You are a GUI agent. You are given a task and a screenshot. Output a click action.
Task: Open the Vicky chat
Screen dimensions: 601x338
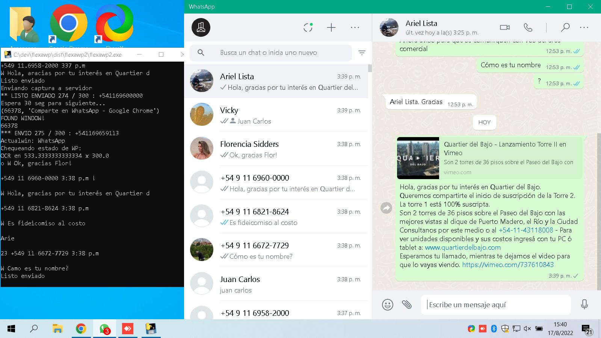coord(276,115)
